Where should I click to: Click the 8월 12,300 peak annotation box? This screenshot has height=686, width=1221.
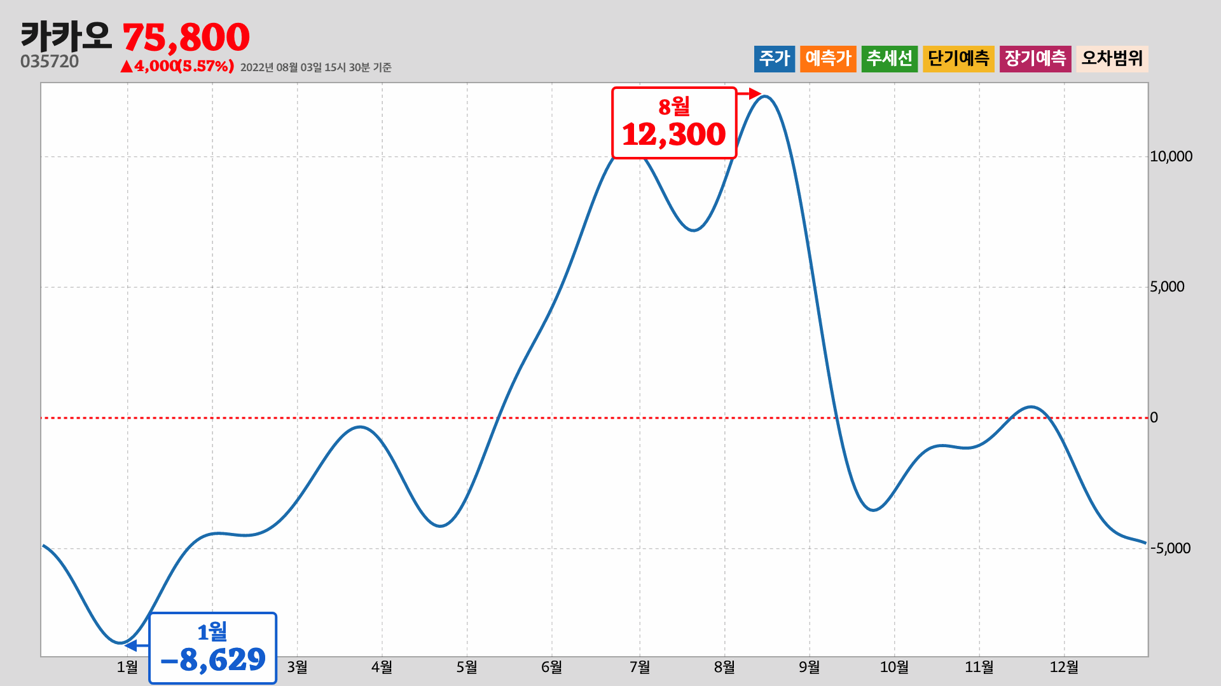tap(674, 123)
